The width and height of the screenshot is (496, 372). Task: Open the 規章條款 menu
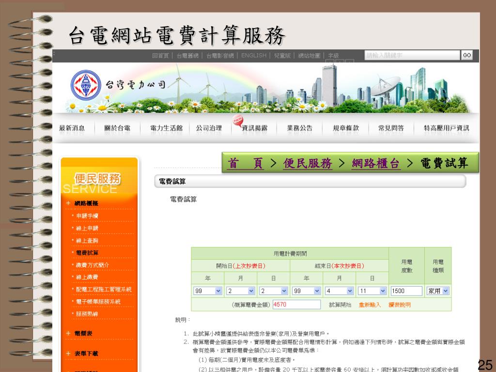346,128
